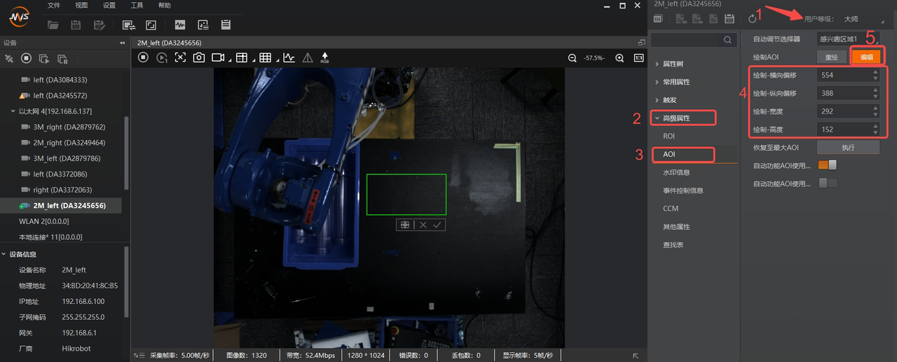Click the video recording icon
This screenshot has width=897, height=362.
pyautogui.click(x=217, y=57)
